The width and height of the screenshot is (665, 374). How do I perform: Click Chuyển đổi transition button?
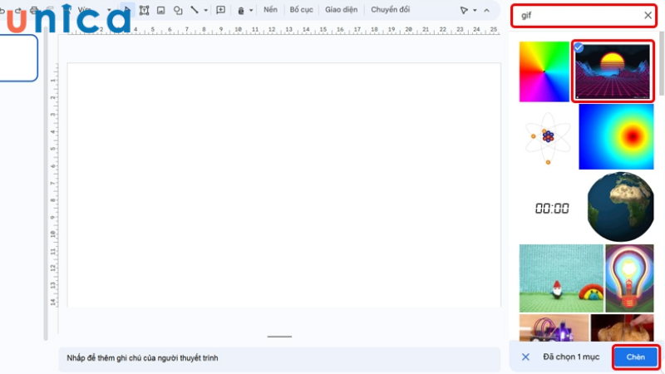390,10
